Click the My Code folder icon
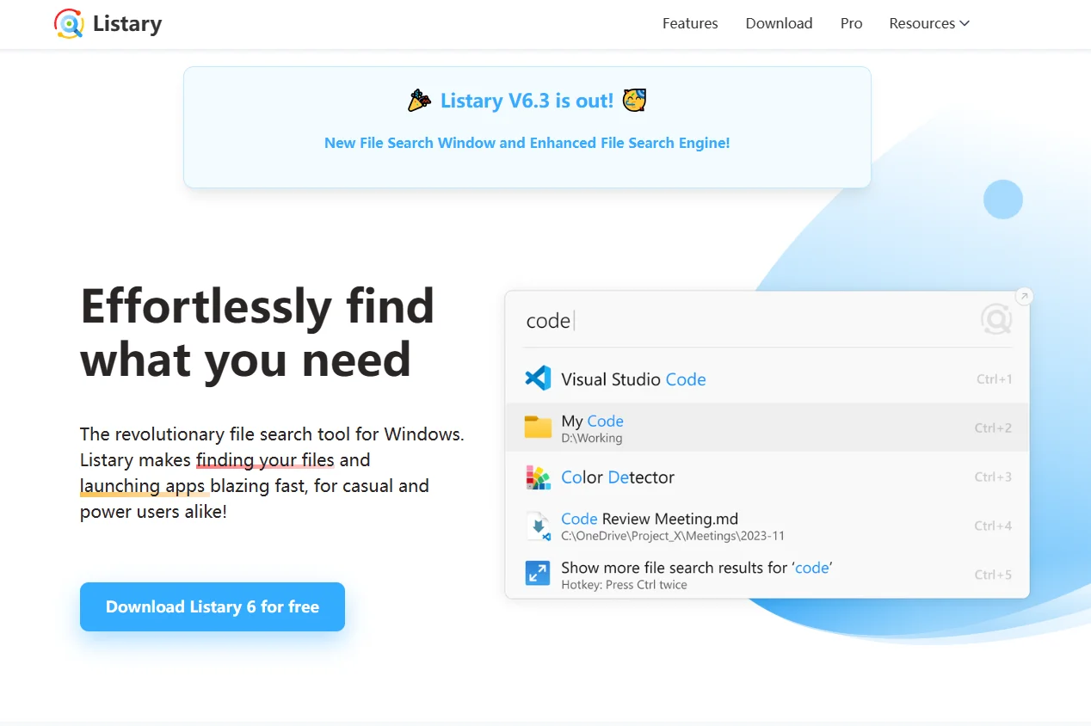Viewport: 1091px width, 726px height. [x=538, y=428]
